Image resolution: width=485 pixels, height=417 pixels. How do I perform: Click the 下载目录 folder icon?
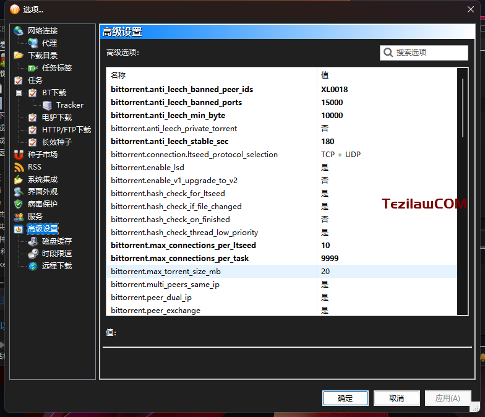coord(19,56)
